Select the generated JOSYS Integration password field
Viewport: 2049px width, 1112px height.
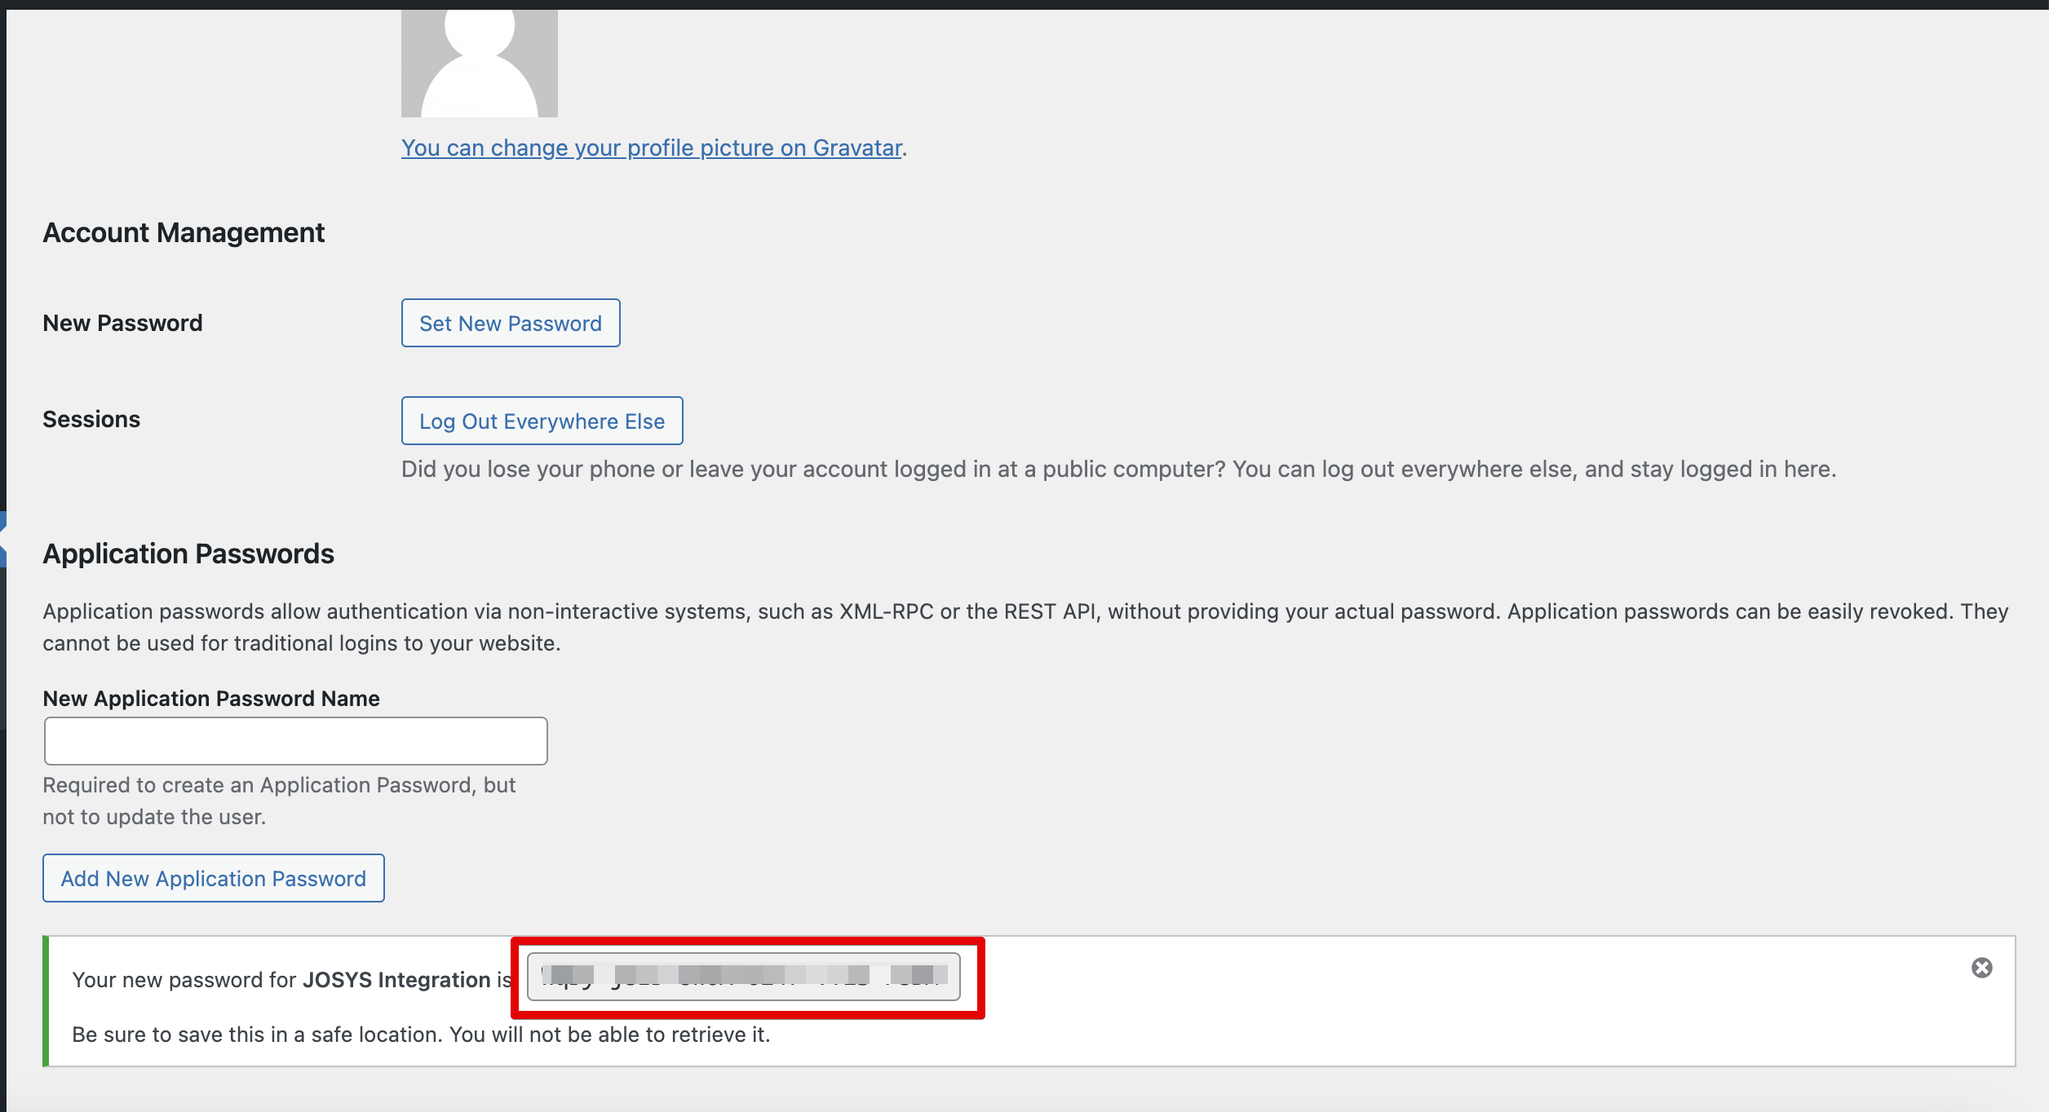[743, 976]
